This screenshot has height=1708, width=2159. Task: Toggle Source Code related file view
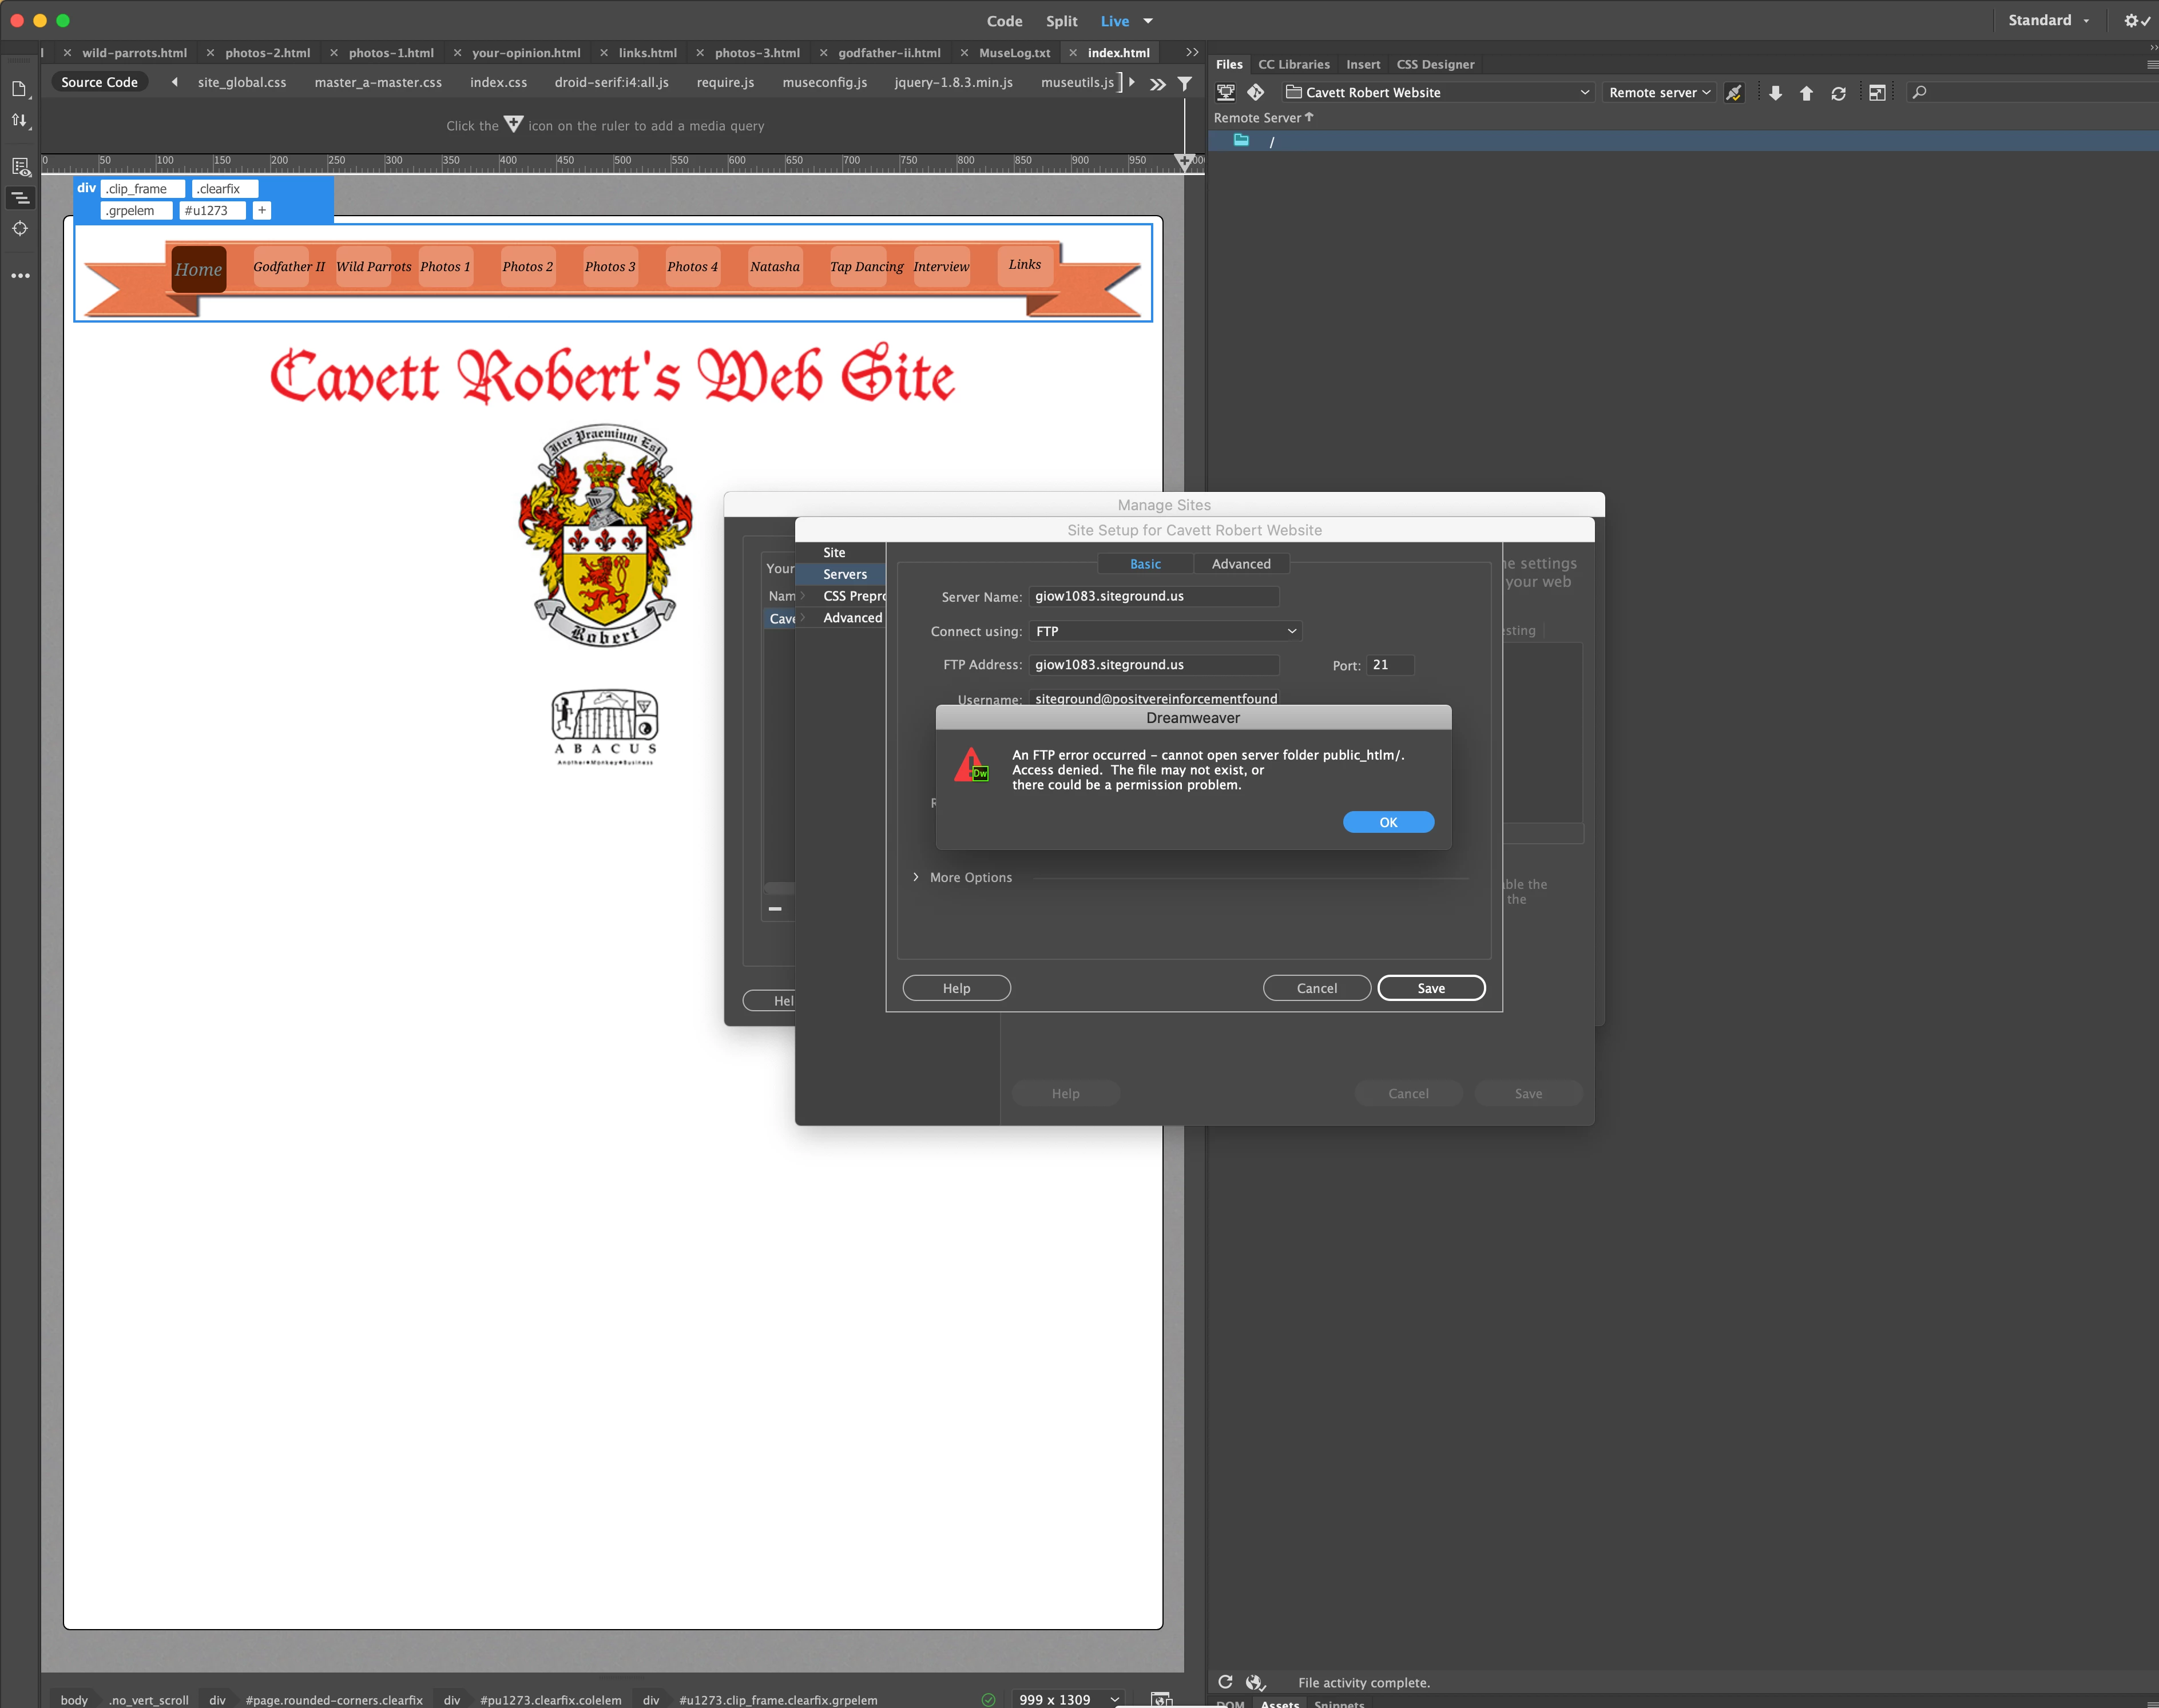[99, 82]
